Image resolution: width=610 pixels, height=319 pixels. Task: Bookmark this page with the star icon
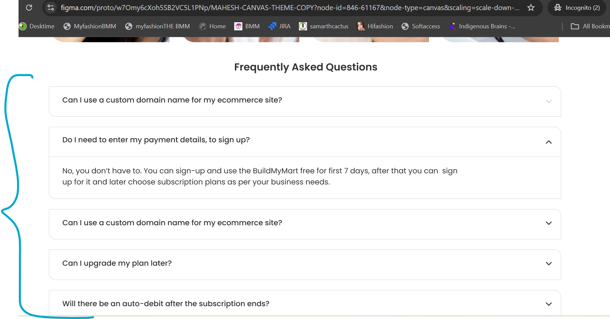pos(531,7)
